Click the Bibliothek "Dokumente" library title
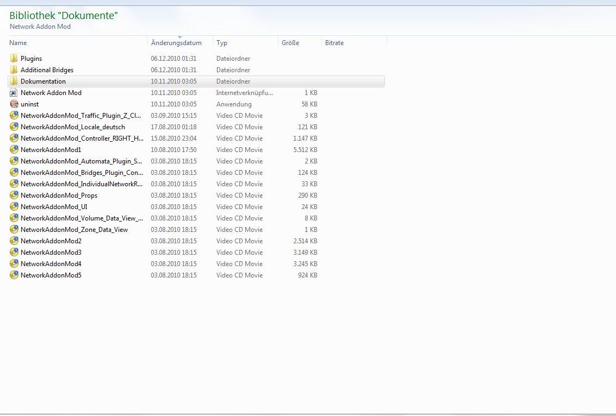616x416 pixels. tap(64, 16)
